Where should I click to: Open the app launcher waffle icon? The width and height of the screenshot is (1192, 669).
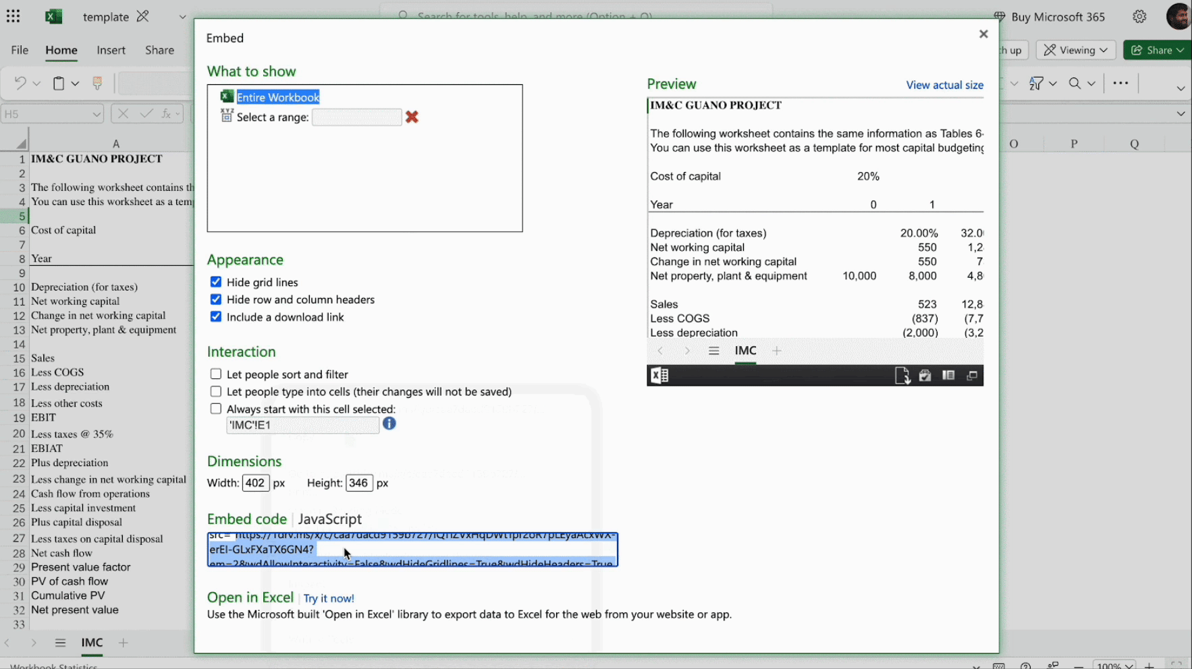(x=13, y=17)
